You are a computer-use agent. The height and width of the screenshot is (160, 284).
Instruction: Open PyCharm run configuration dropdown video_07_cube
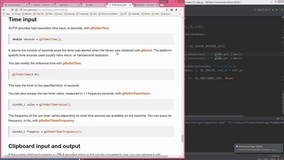(262, 10)
